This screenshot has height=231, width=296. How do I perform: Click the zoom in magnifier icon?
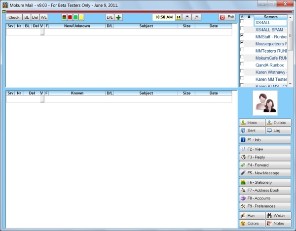tap(186, 17)
